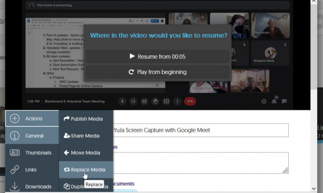The height and width of the screenshot is (193, 323).
Task: Select Replace Media in the actions menu
Action: 86,170
